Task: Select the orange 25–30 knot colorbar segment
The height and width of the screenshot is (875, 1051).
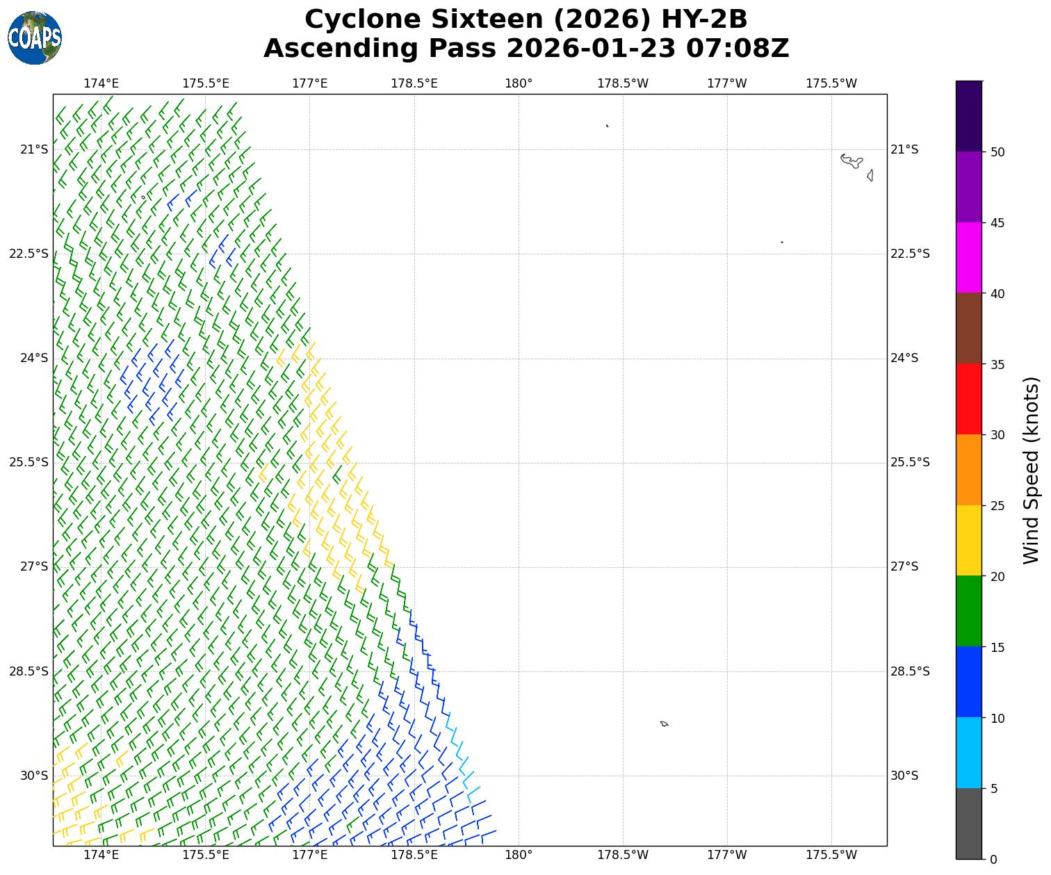Action: click(968, 470)
